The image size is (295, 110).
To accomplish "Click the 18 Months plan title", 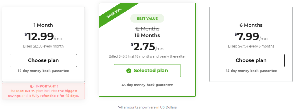I will 147,35.
